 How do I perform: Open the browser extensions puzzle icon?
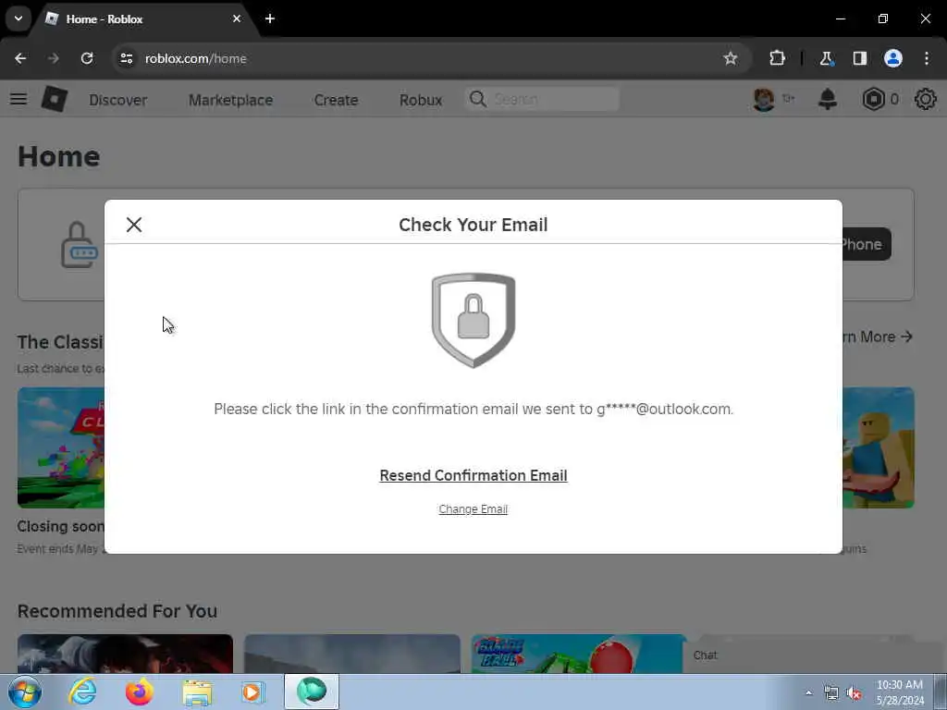tap(777, 58)
